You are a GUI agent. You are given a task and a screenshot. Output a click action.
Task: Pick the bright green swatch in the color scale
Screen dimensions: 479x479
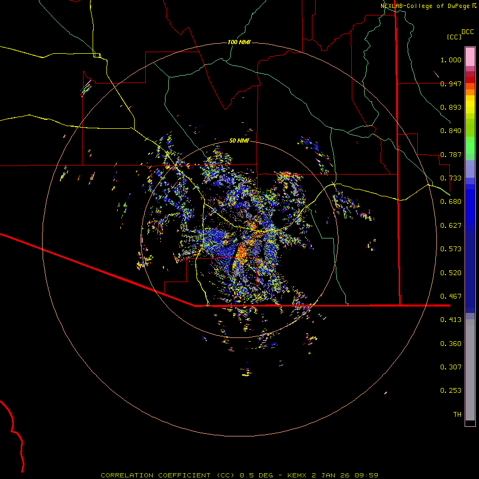click(470, 145)
